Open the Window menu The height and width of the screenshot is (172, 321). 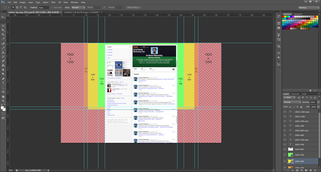pyautogui.click(x=74, y=2)
